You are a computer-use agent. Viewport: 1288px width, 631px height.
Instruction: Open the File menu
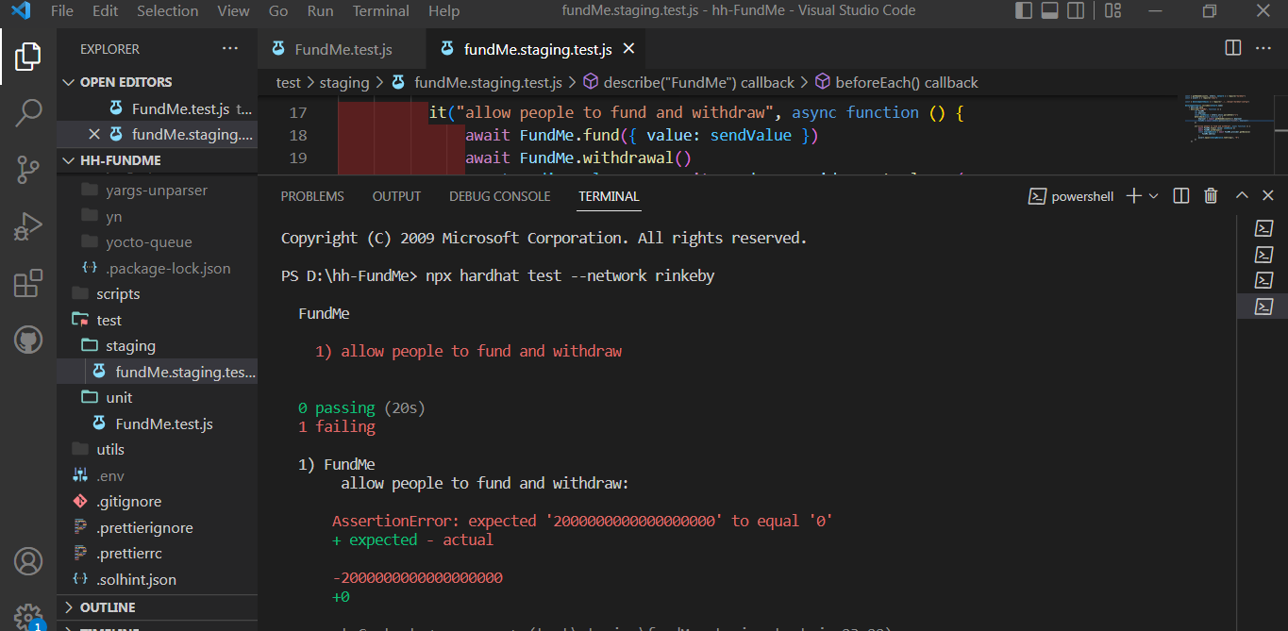[x=62, y=11]
